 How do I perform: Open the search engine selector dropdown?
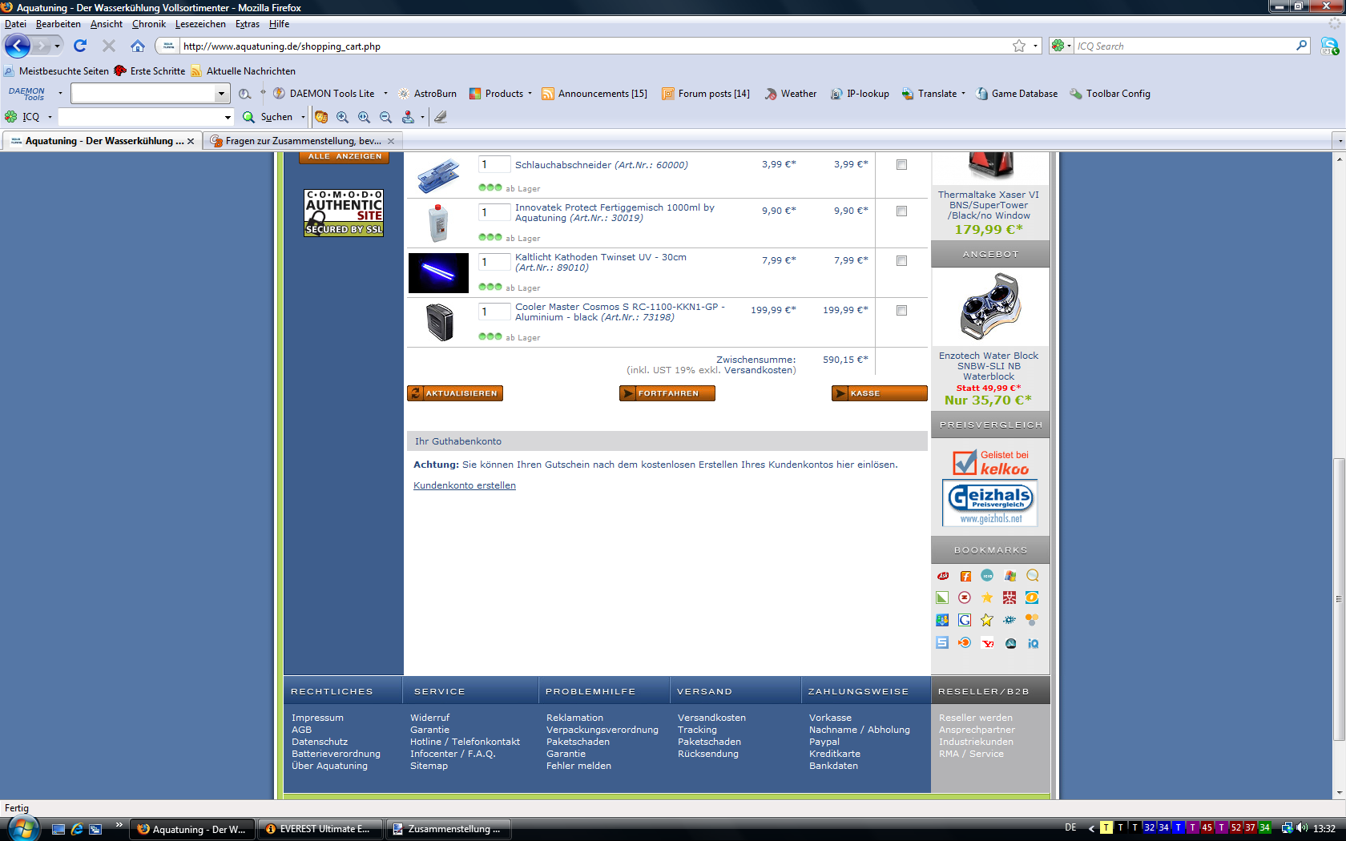click(x=1061, y=46)
